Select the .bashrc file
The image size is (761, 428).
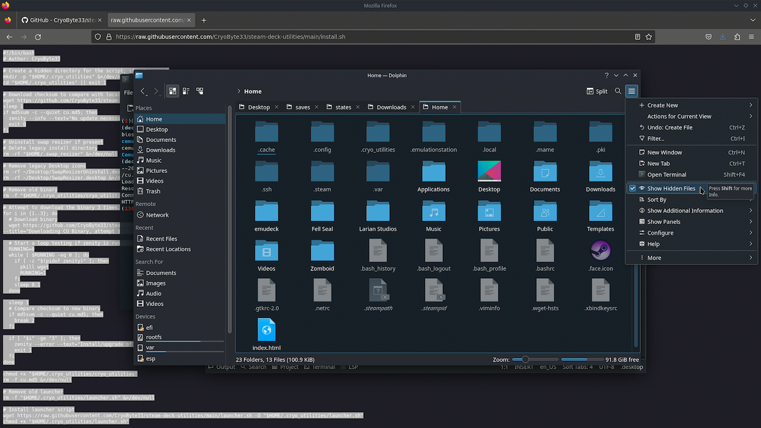pyautogui.click(x=545, y=256)
